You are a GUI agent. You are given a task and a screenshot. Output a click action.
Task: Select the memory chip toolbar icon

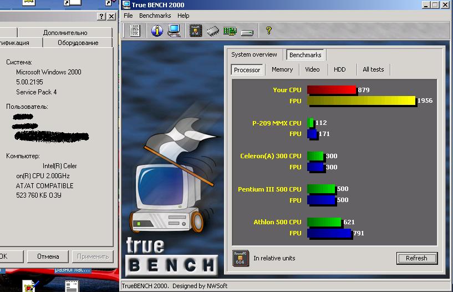coord(213,31)
